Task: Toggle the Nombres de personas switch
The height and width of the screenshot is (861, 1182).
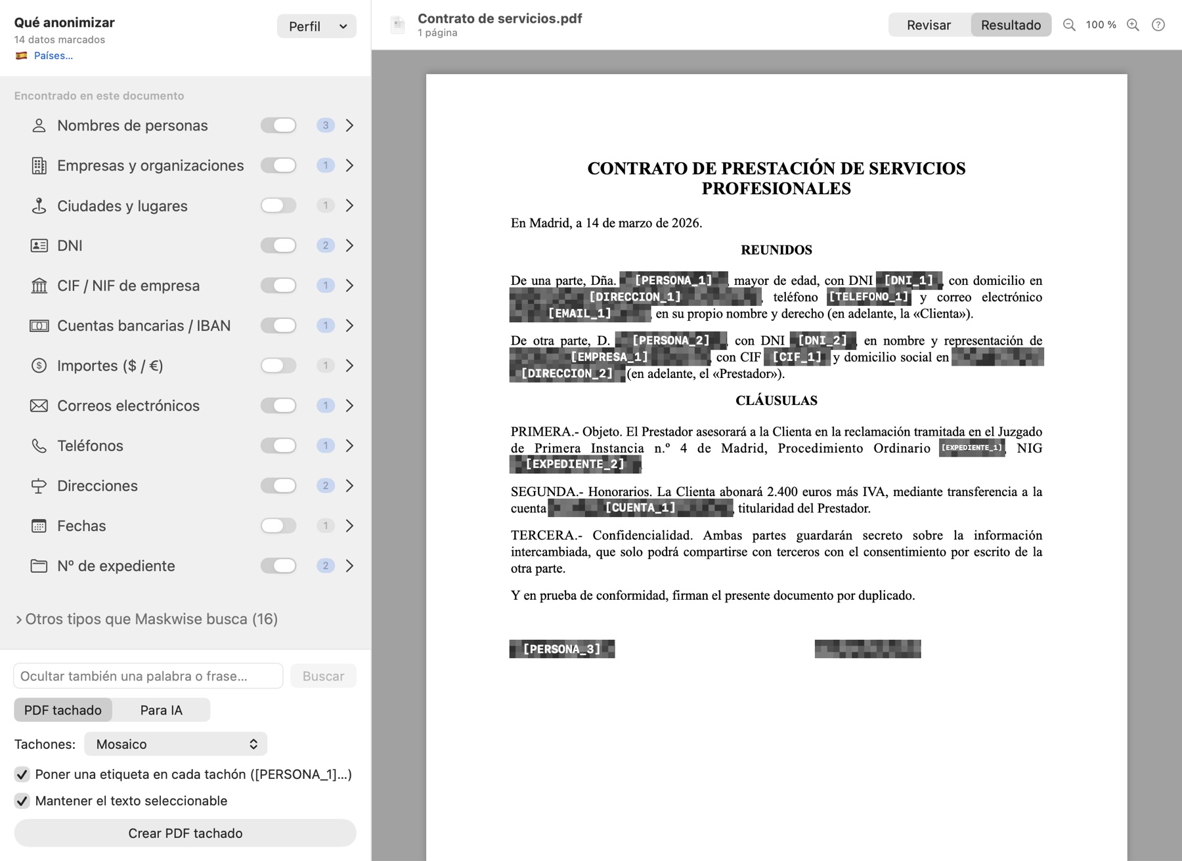Action: pos(278,125)
